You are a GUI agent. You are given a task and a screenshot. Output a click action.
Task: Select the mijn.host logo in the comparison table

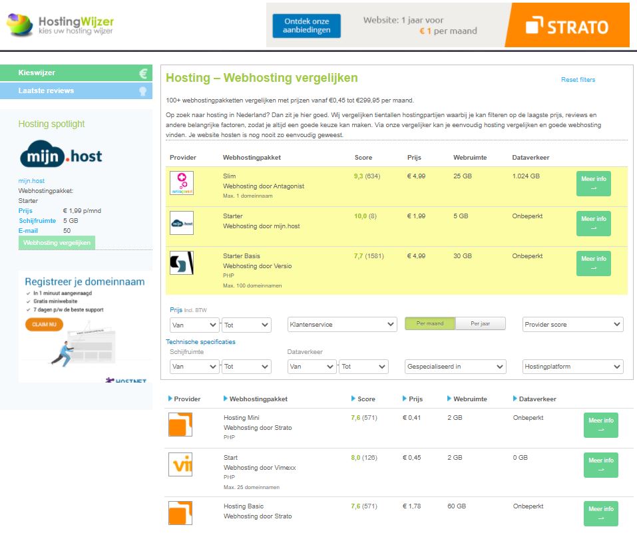tap(182, 222)
